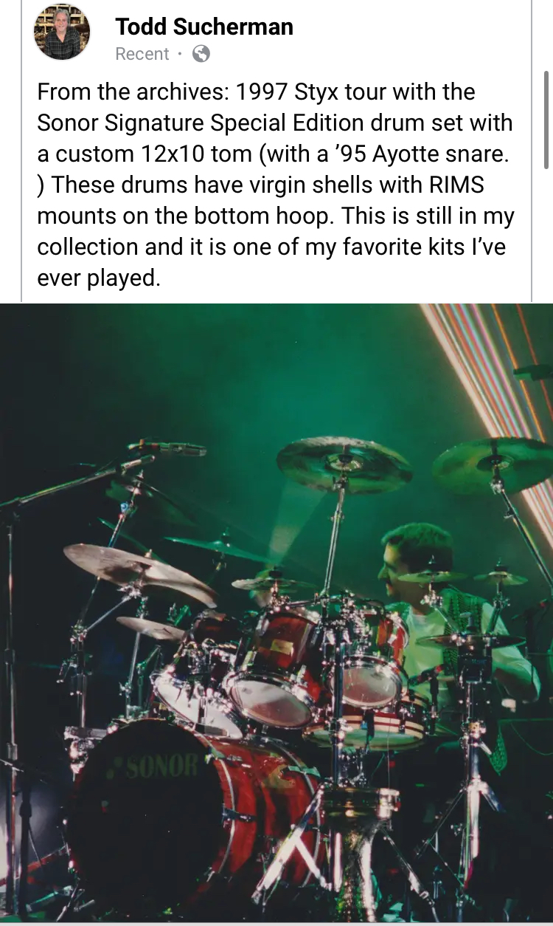Click the last line 'ever played.'
The width and height of the screenshot is (553, 926).
pyautogui.click(x=99, y=278)
